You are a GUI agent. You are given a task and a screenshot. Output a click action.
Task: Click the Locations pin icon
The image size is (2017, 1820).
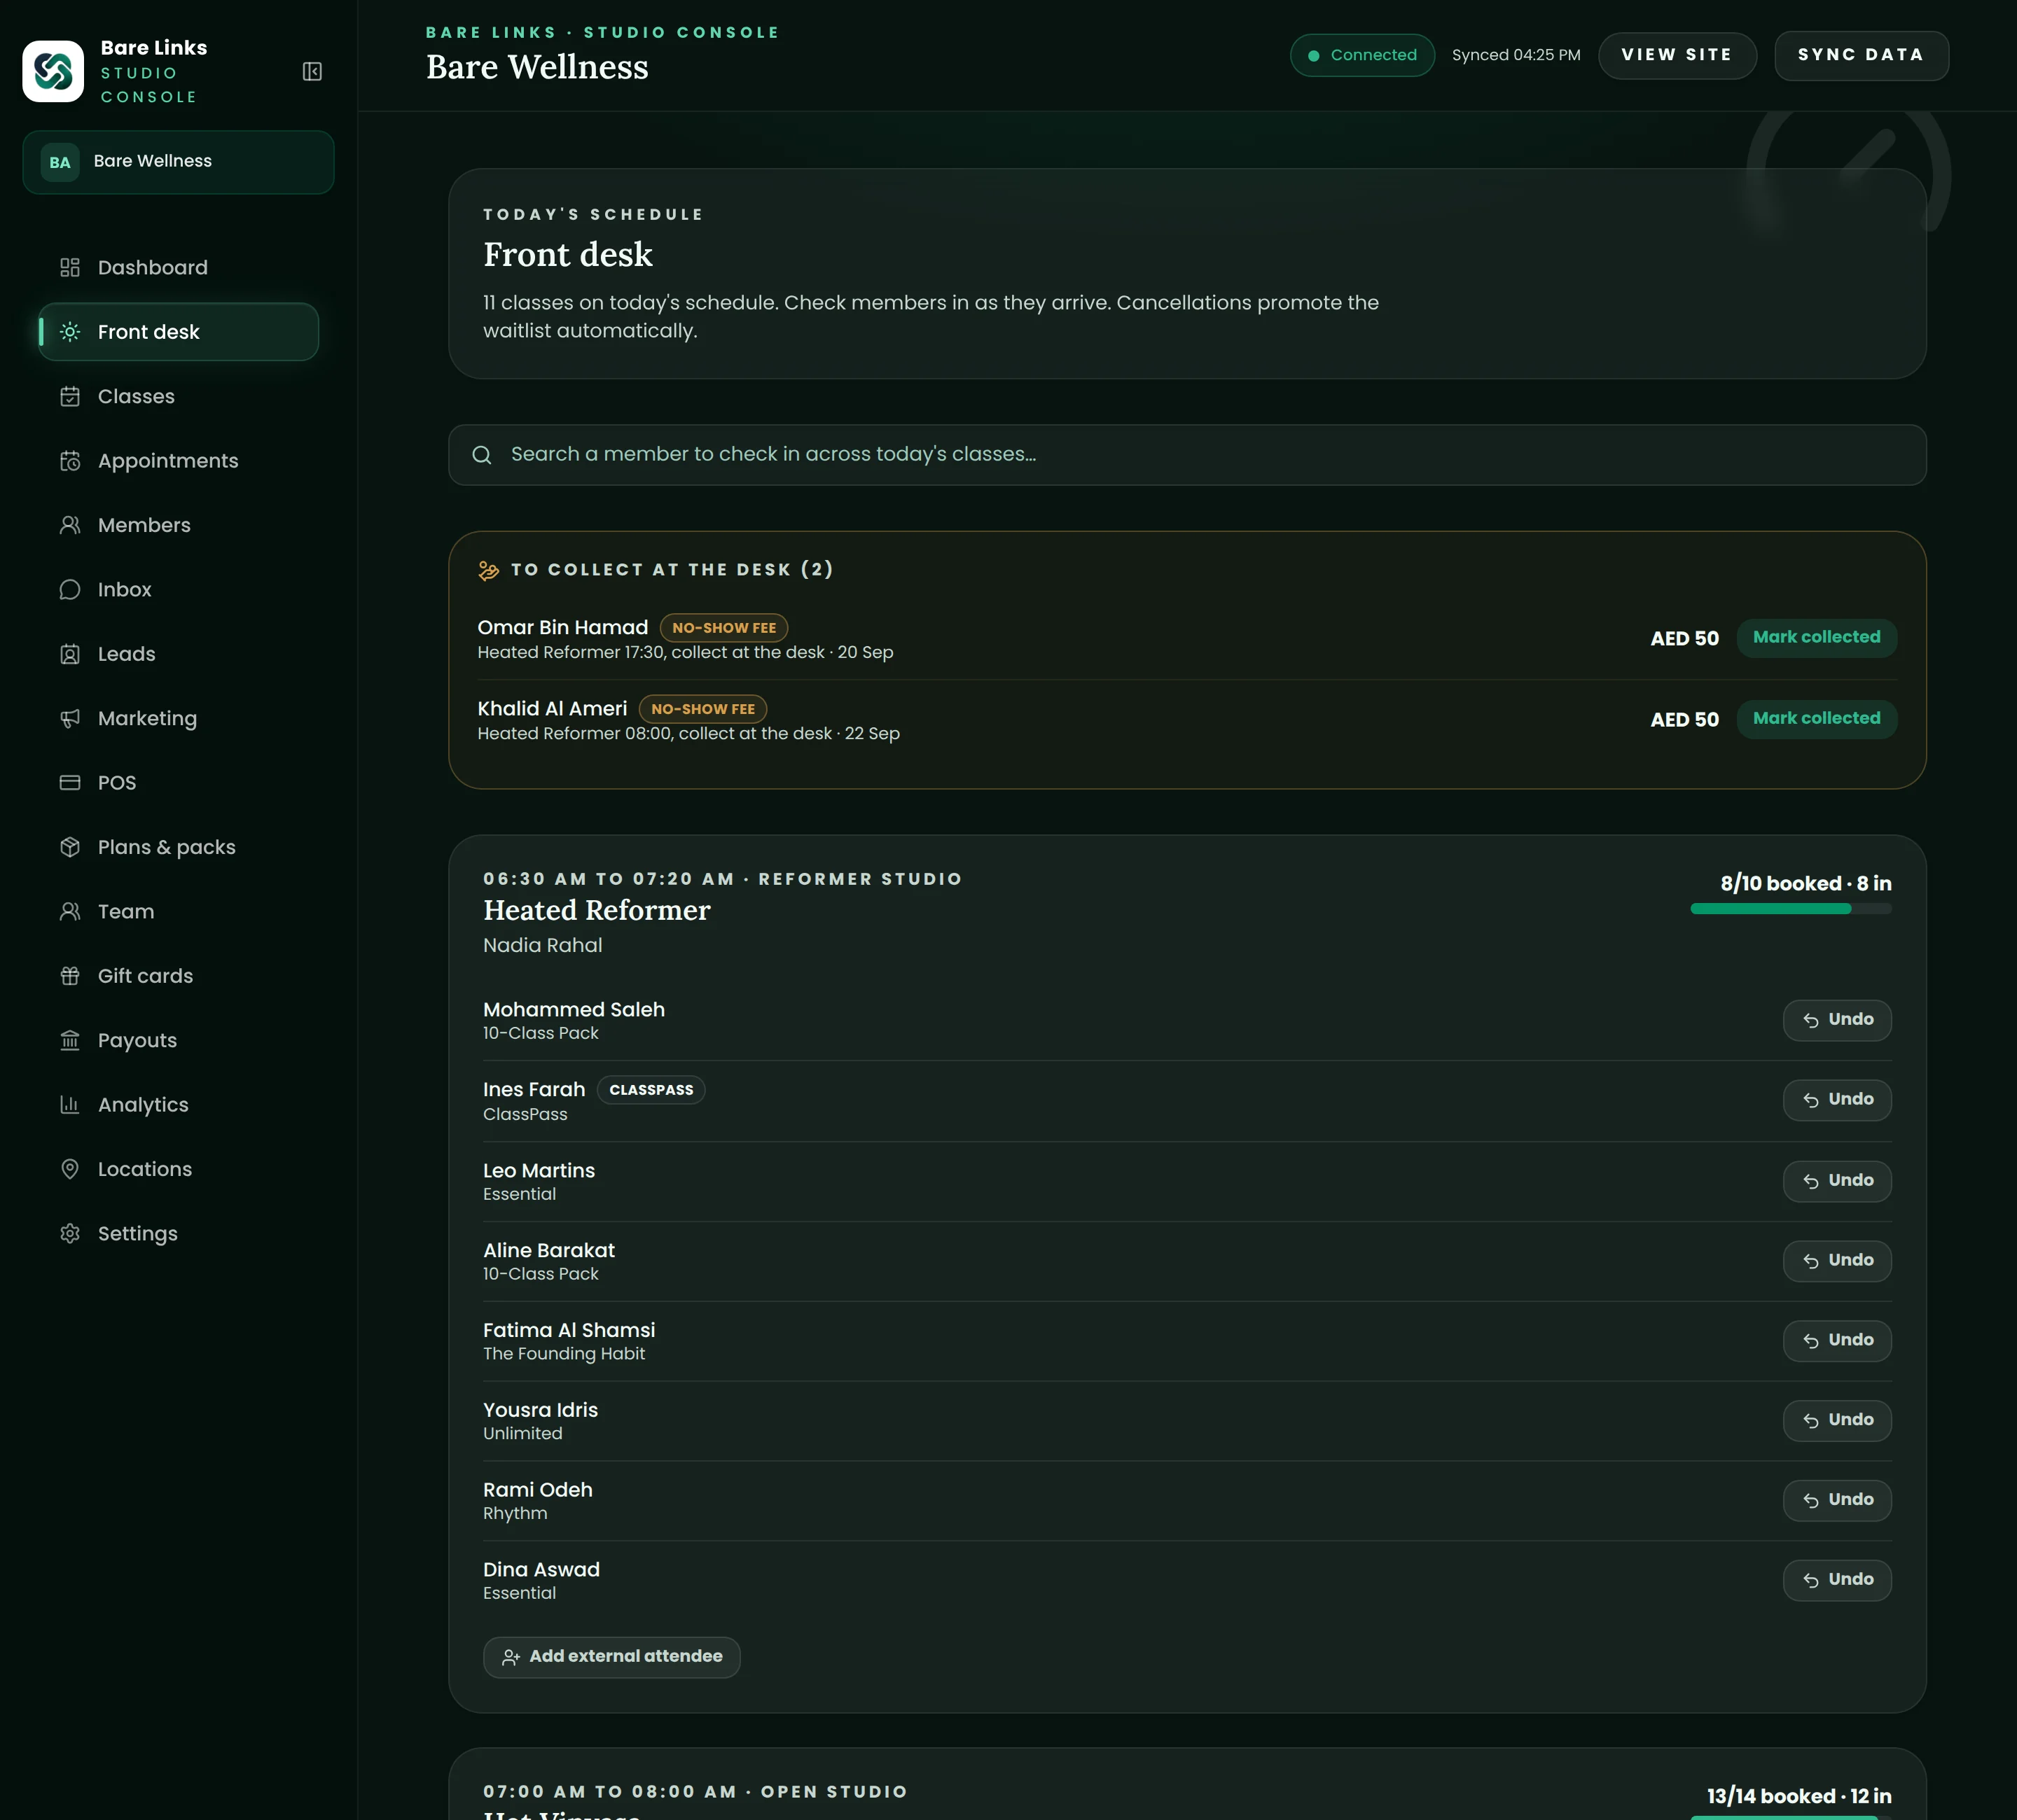[70, 1169]
